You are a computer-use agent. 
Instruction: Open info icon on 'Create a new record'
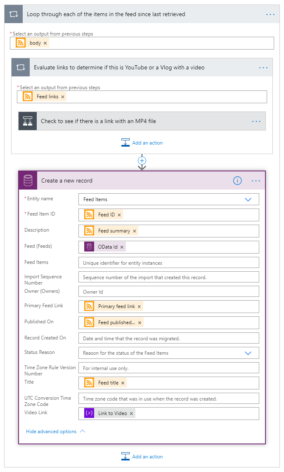(237, 180)
